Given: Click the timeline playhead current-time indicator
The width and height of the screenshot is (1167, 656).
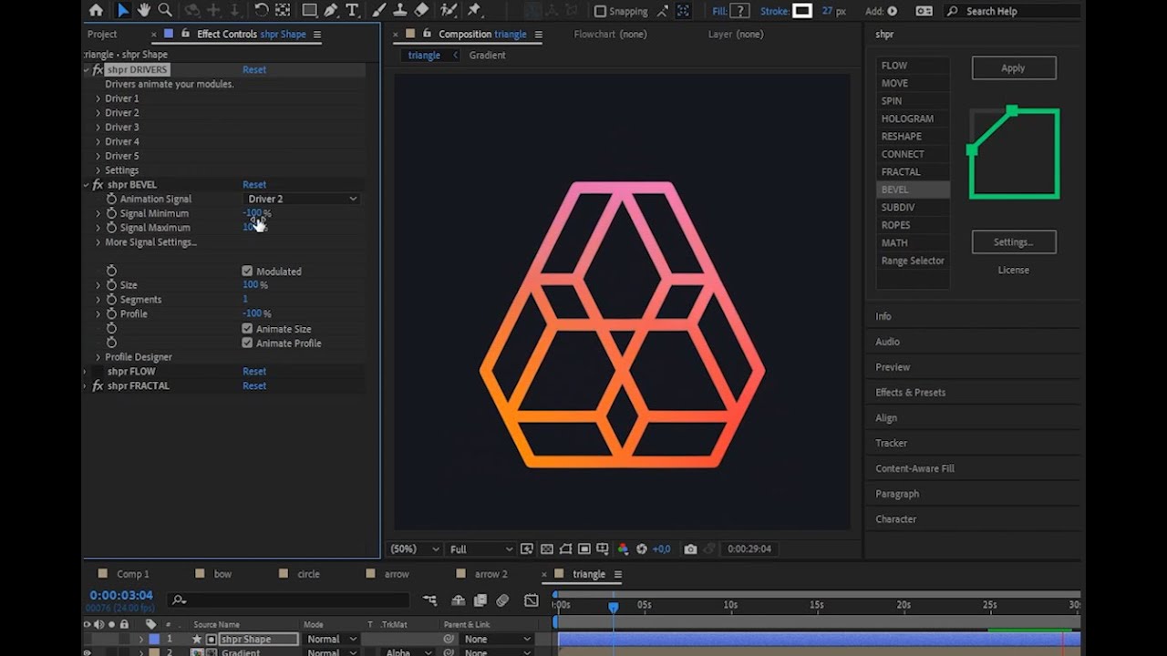Looking at the screenshot, I should tap(614, 606).
